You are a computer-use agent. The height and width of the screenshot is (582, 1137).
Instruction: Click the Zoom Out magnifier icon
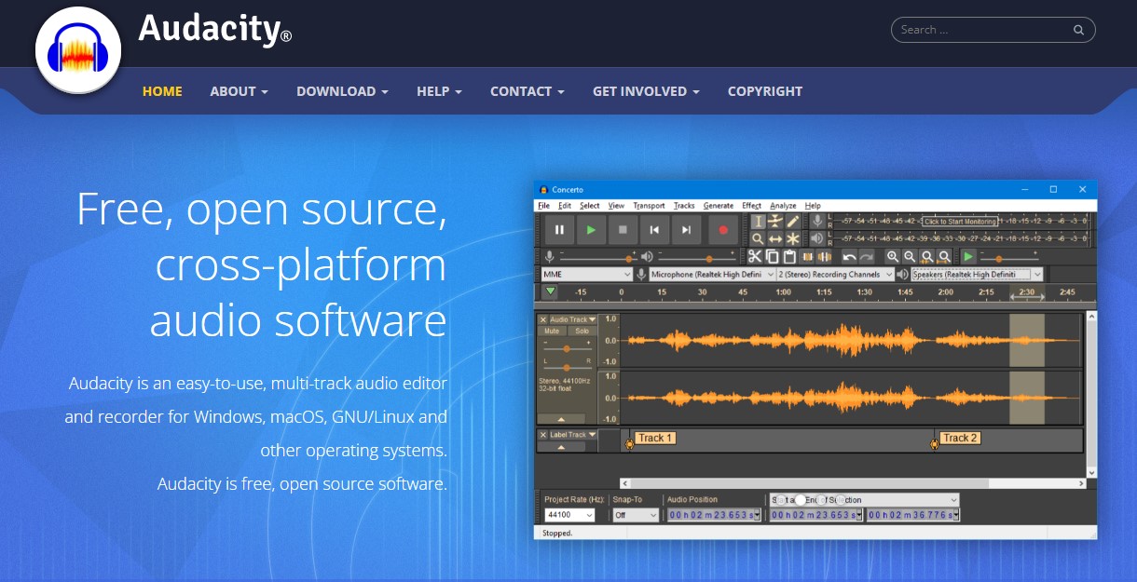pyautogui.click(x=911, y=257)
